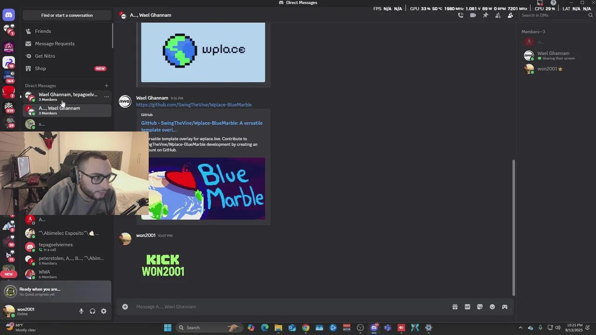Click magnifier icon in Search in DMs
The image size is (596, 335).
click(x=590, y=15)
